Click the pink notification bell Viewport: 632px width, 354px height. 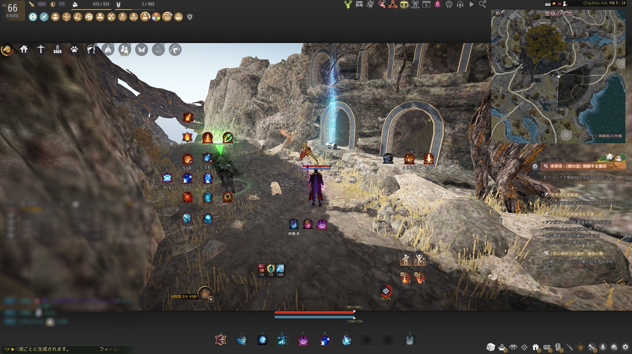[x=437, y=4]
